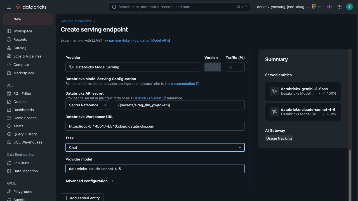Open the Secret Reference type dropdown
Viewport: 358px width, 201px height.
pos(88,105)
